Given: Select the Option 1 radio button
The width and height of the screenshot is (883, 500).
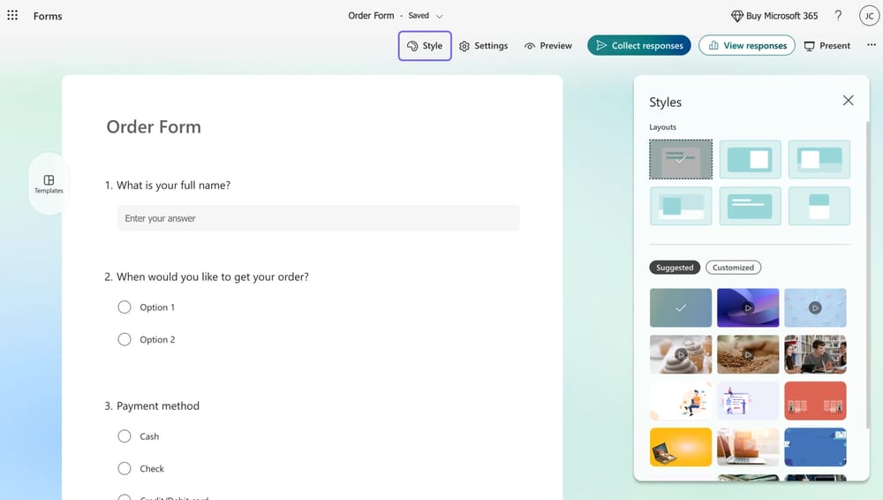Looking at the screenshot, I should pos(125,307).
